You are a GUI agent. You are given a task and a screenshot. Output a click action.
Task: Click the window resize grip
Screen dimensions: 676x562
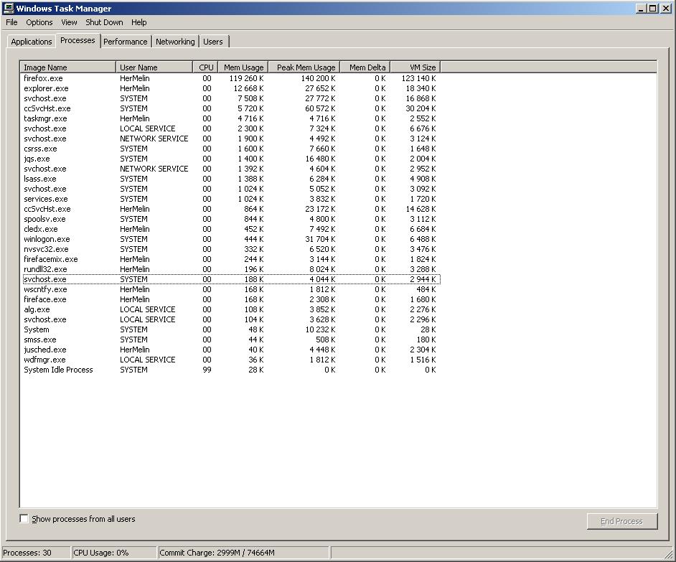pos(669,554)
